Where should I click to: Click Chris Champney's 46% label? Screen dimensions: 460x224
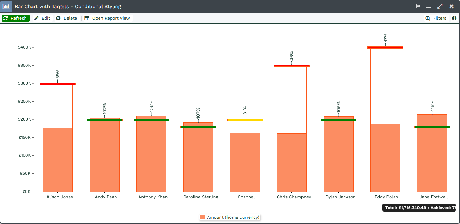(292, 55)
